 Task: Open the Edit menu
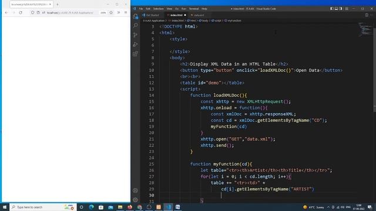[x=148, y=9]
